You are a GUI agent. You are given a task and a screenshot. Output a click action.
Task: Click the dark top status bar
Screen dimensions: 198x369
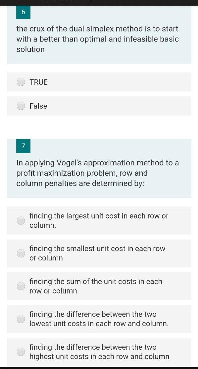[99, 2]
